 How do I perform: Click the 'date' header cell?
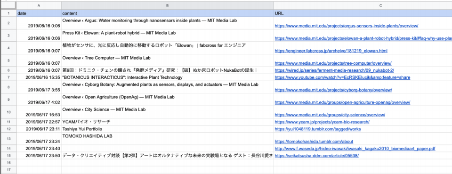[x=39, y=13]
